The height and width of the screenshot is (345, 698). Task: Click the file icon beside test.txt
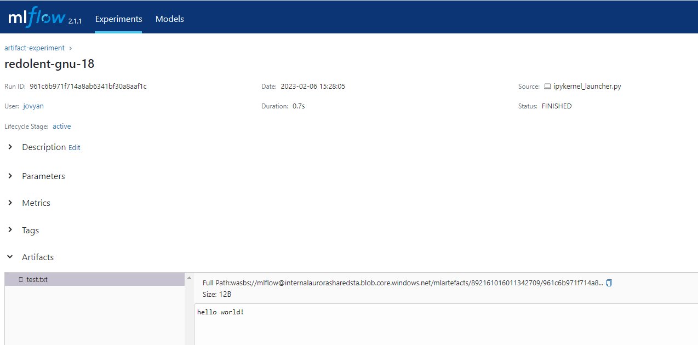pyautogui.click(x=21, y=280)
